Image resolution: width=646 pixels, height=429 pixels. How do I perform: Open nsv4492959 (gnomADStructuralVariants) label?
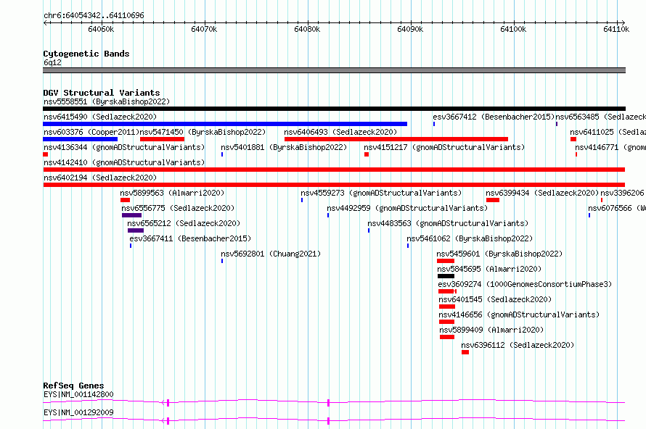point(407,208)
